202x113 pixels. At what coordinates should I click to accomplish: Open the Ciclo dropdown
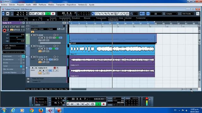tap(44, 29)
